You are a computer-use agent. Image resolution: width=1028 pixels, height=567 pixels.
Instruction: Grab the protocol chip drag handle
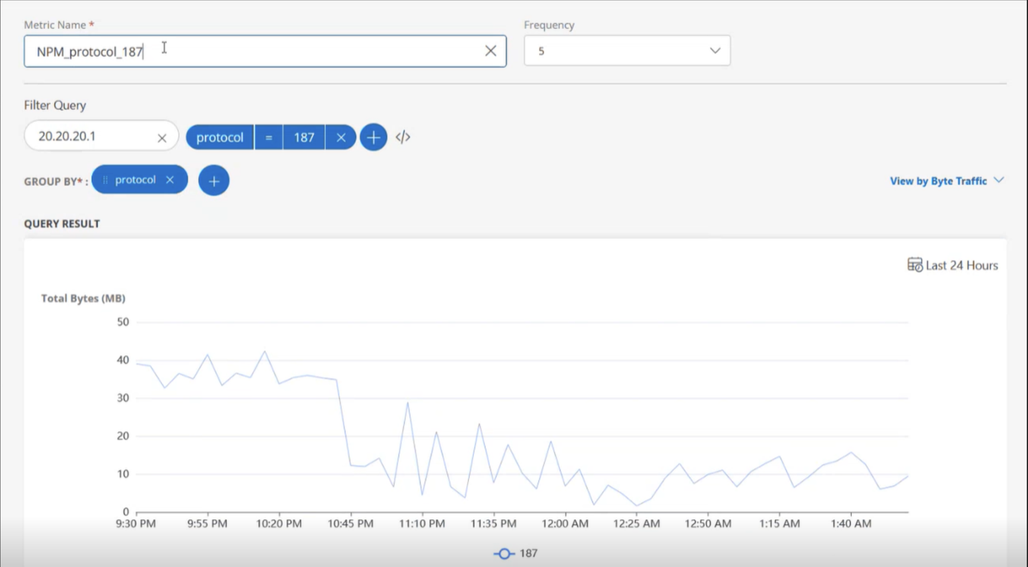pyautogui.click(x=105, y=180)
